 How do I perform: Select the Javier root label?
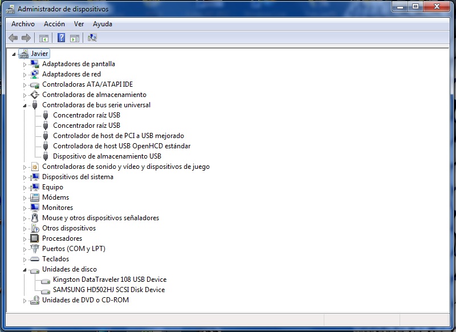coord(39,54)
